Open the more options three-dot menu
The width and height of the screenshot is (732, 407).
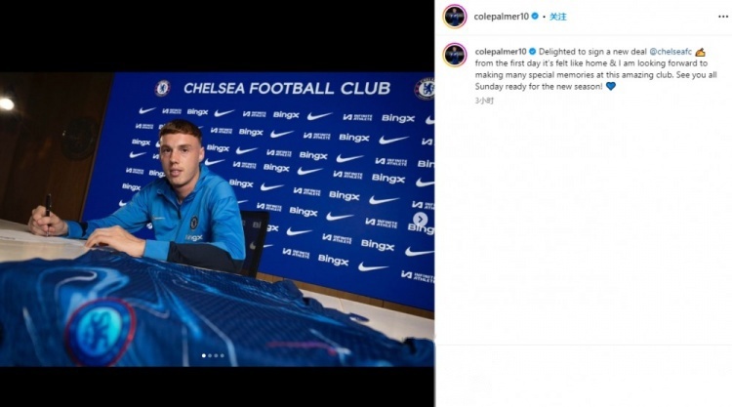(722, 17)
